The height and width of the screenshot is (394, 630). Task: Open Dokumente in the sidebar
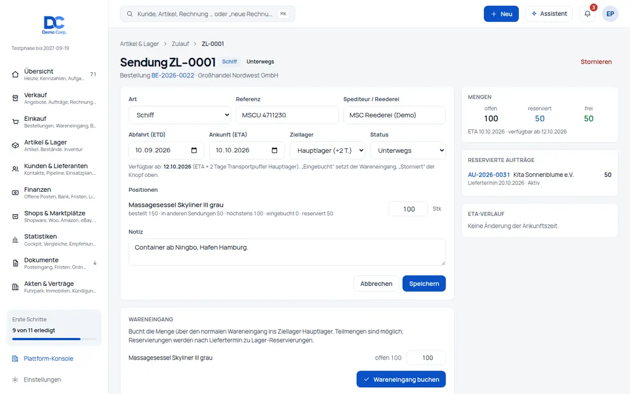(54, 263)
